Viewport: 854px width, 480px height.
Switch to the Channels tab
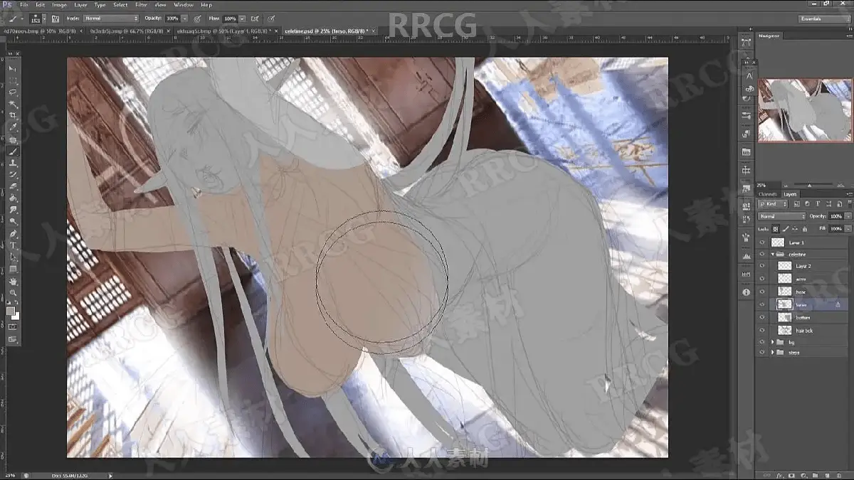768,193
